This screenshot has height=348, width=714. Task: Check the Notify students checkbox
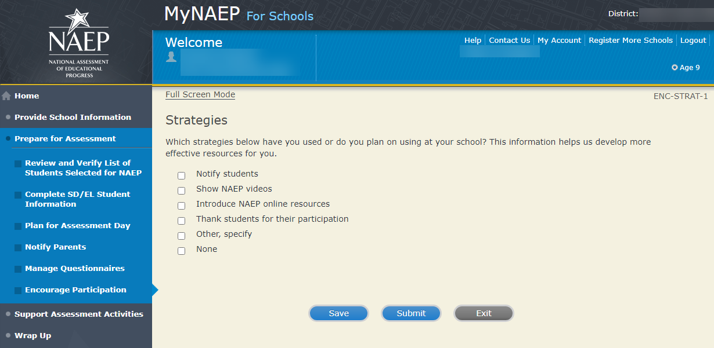(182, 175)
